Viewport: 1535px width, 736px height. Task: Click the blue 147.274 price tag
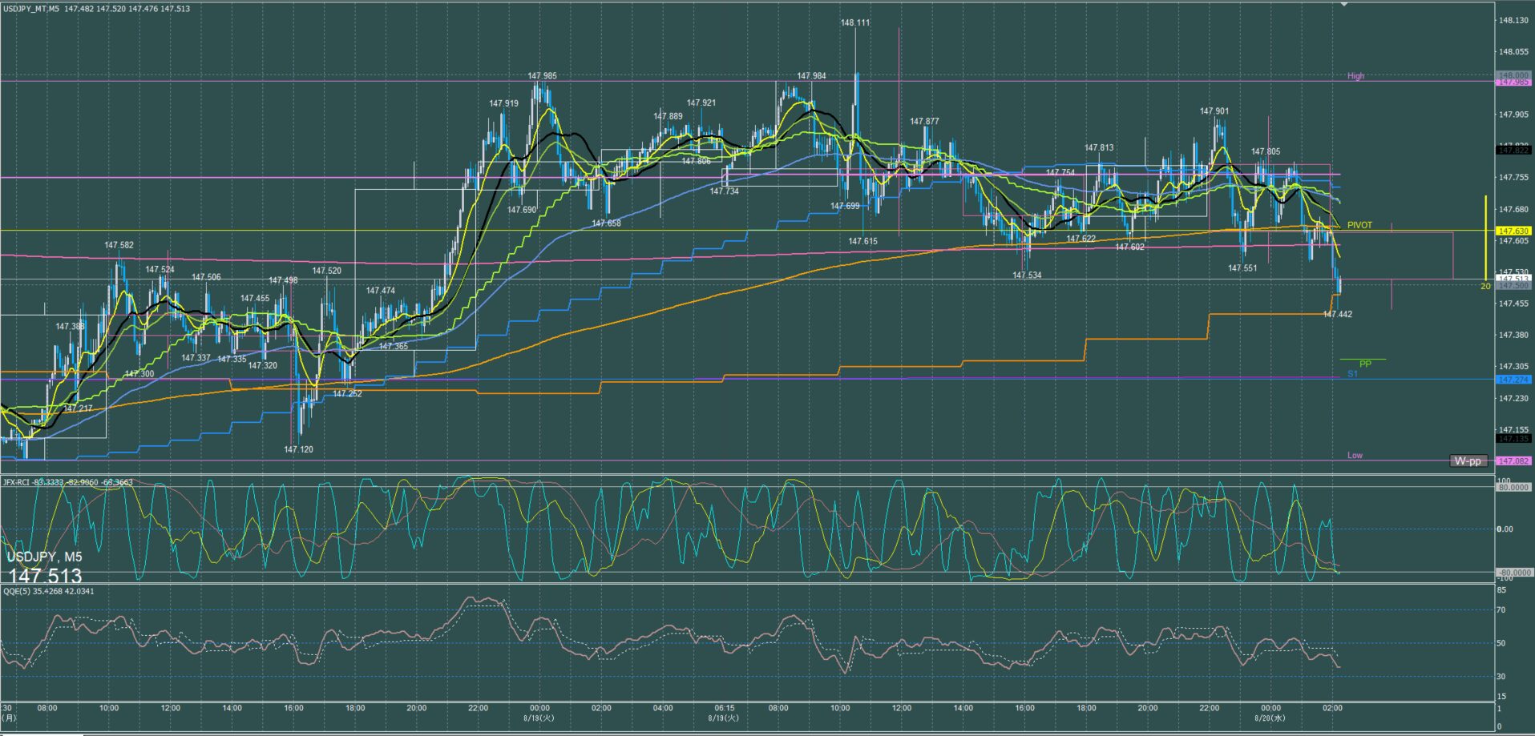1513,380
